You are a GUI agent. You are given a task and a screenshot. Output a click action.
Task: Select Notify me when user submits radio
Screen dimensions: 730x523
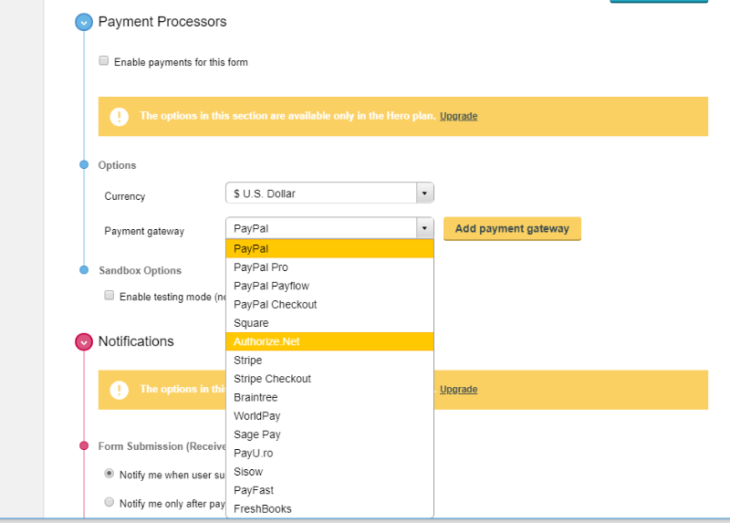point(109,473)
